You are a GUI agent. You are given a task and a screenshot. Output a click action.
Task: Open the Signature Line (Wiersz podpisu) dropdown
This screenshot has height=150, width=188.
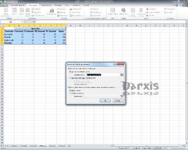coord(154,12)
